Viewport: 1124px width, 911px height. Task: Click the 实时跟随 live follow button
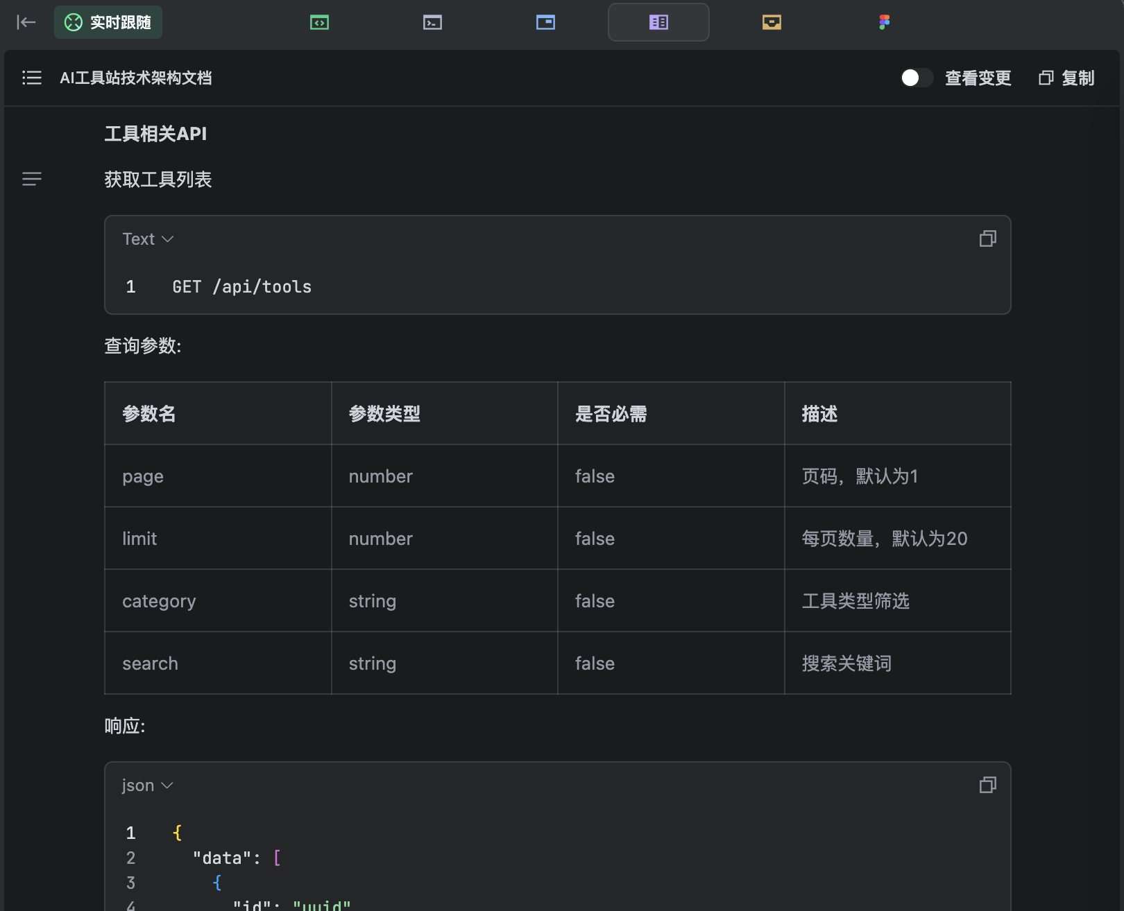point(108,22)
